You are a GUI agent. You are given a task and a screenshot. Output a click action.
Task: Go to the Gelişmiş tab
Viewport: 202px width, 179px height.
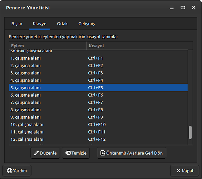tap(87, 24)
